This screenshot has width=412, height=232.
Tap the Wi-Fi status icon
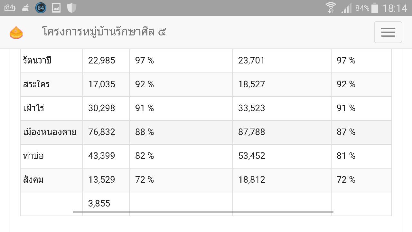tap(331, 8)
